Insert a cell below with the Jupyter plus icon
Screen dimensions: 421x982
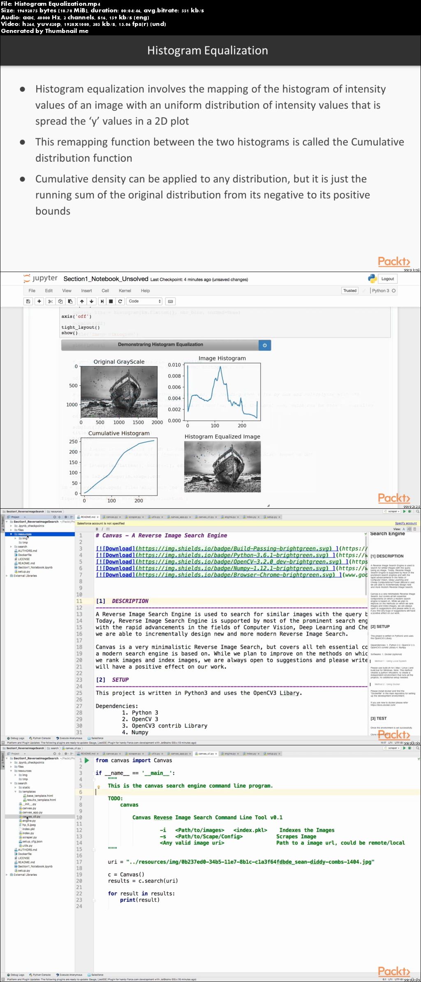(x=39, y=301)
